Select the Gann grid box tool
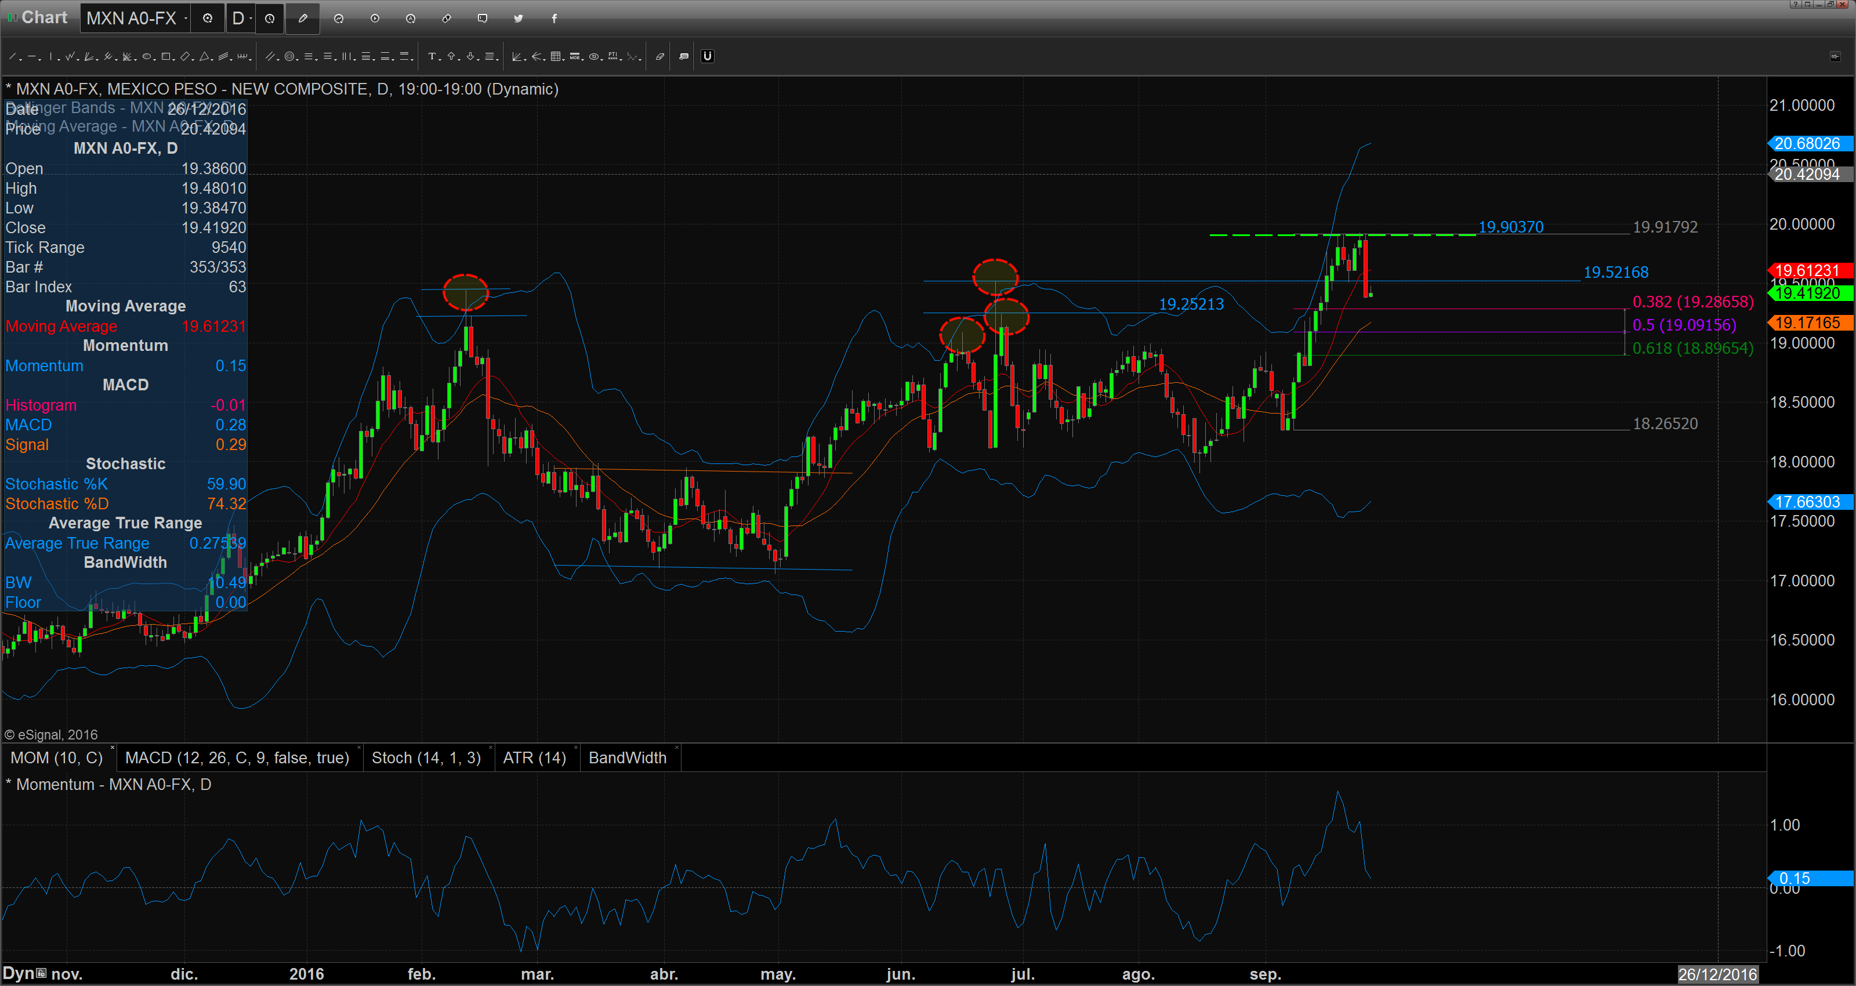 click(556, 56)
